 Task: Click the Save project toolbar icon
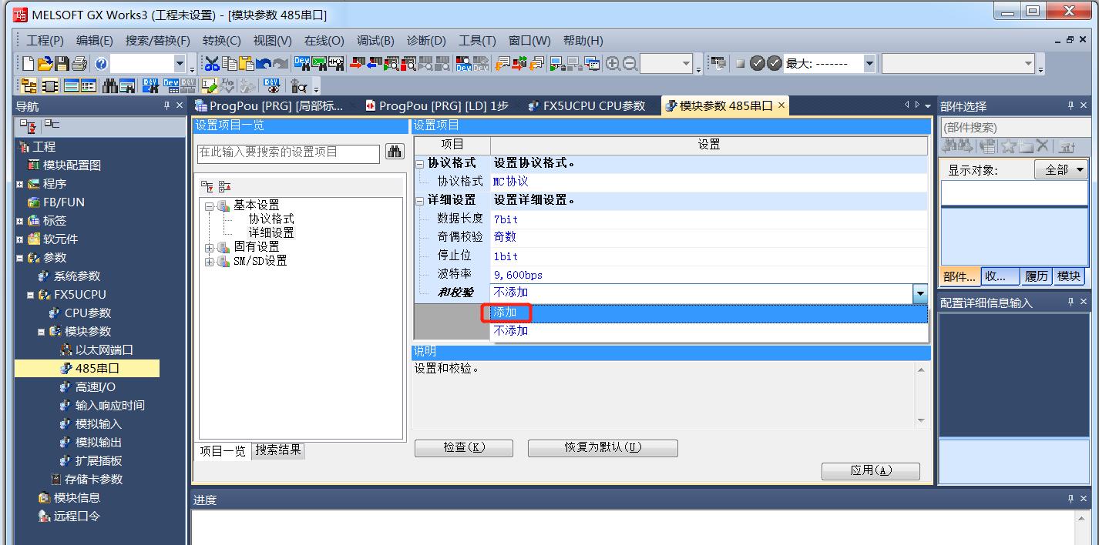point(62,64)
